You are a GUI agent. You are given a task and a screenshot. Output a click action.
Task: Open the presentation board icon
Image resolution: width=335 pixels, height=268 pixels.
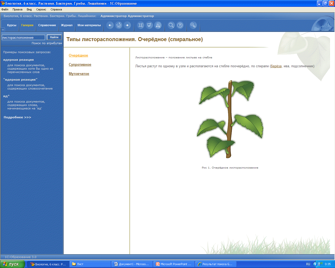coord(149,25)
